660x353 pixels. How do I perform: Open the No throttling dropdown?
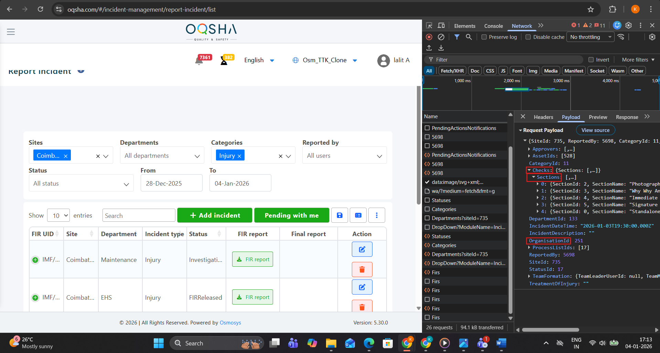(x=591, y=37)
